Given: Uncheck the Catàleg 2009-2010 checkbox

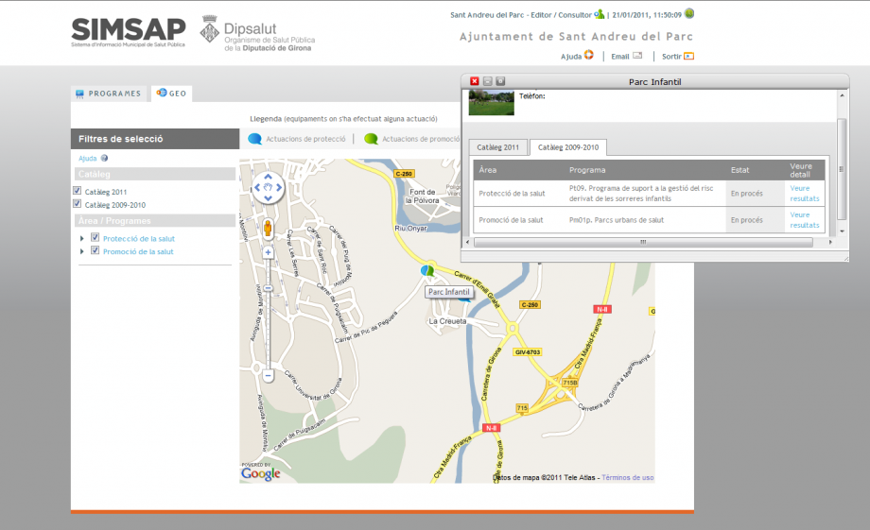Looking at the screenshot, I should [78, 203].
